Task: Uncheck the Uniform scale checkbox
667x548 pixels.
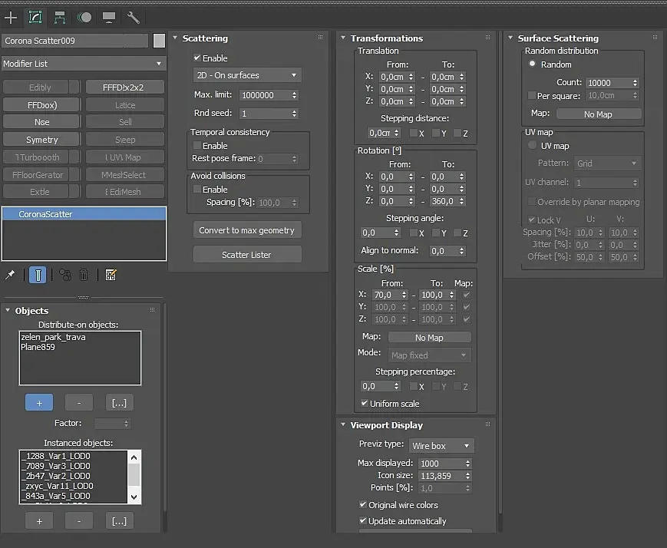Action: pyautogui.click(x=365, y=404)
